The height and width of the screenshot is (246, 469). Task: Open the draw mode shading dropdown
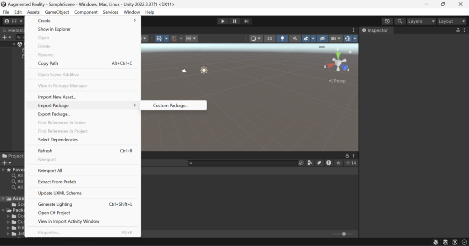pos(256,38)
